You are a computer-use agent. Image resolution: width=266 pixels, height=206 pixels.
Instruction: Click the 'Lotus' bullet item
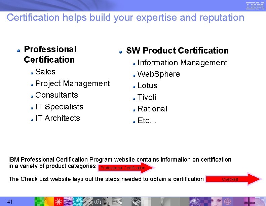pos(147,85)
